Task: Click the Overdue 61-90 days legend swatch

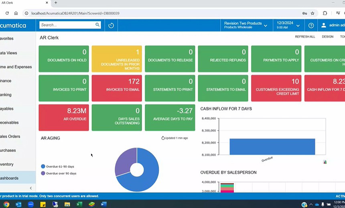Action: click(x=43, y=166)
